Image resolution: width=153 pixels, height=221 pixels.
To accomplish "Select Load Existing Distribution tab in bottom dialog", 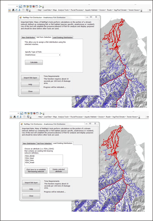I will click(63, 143).
